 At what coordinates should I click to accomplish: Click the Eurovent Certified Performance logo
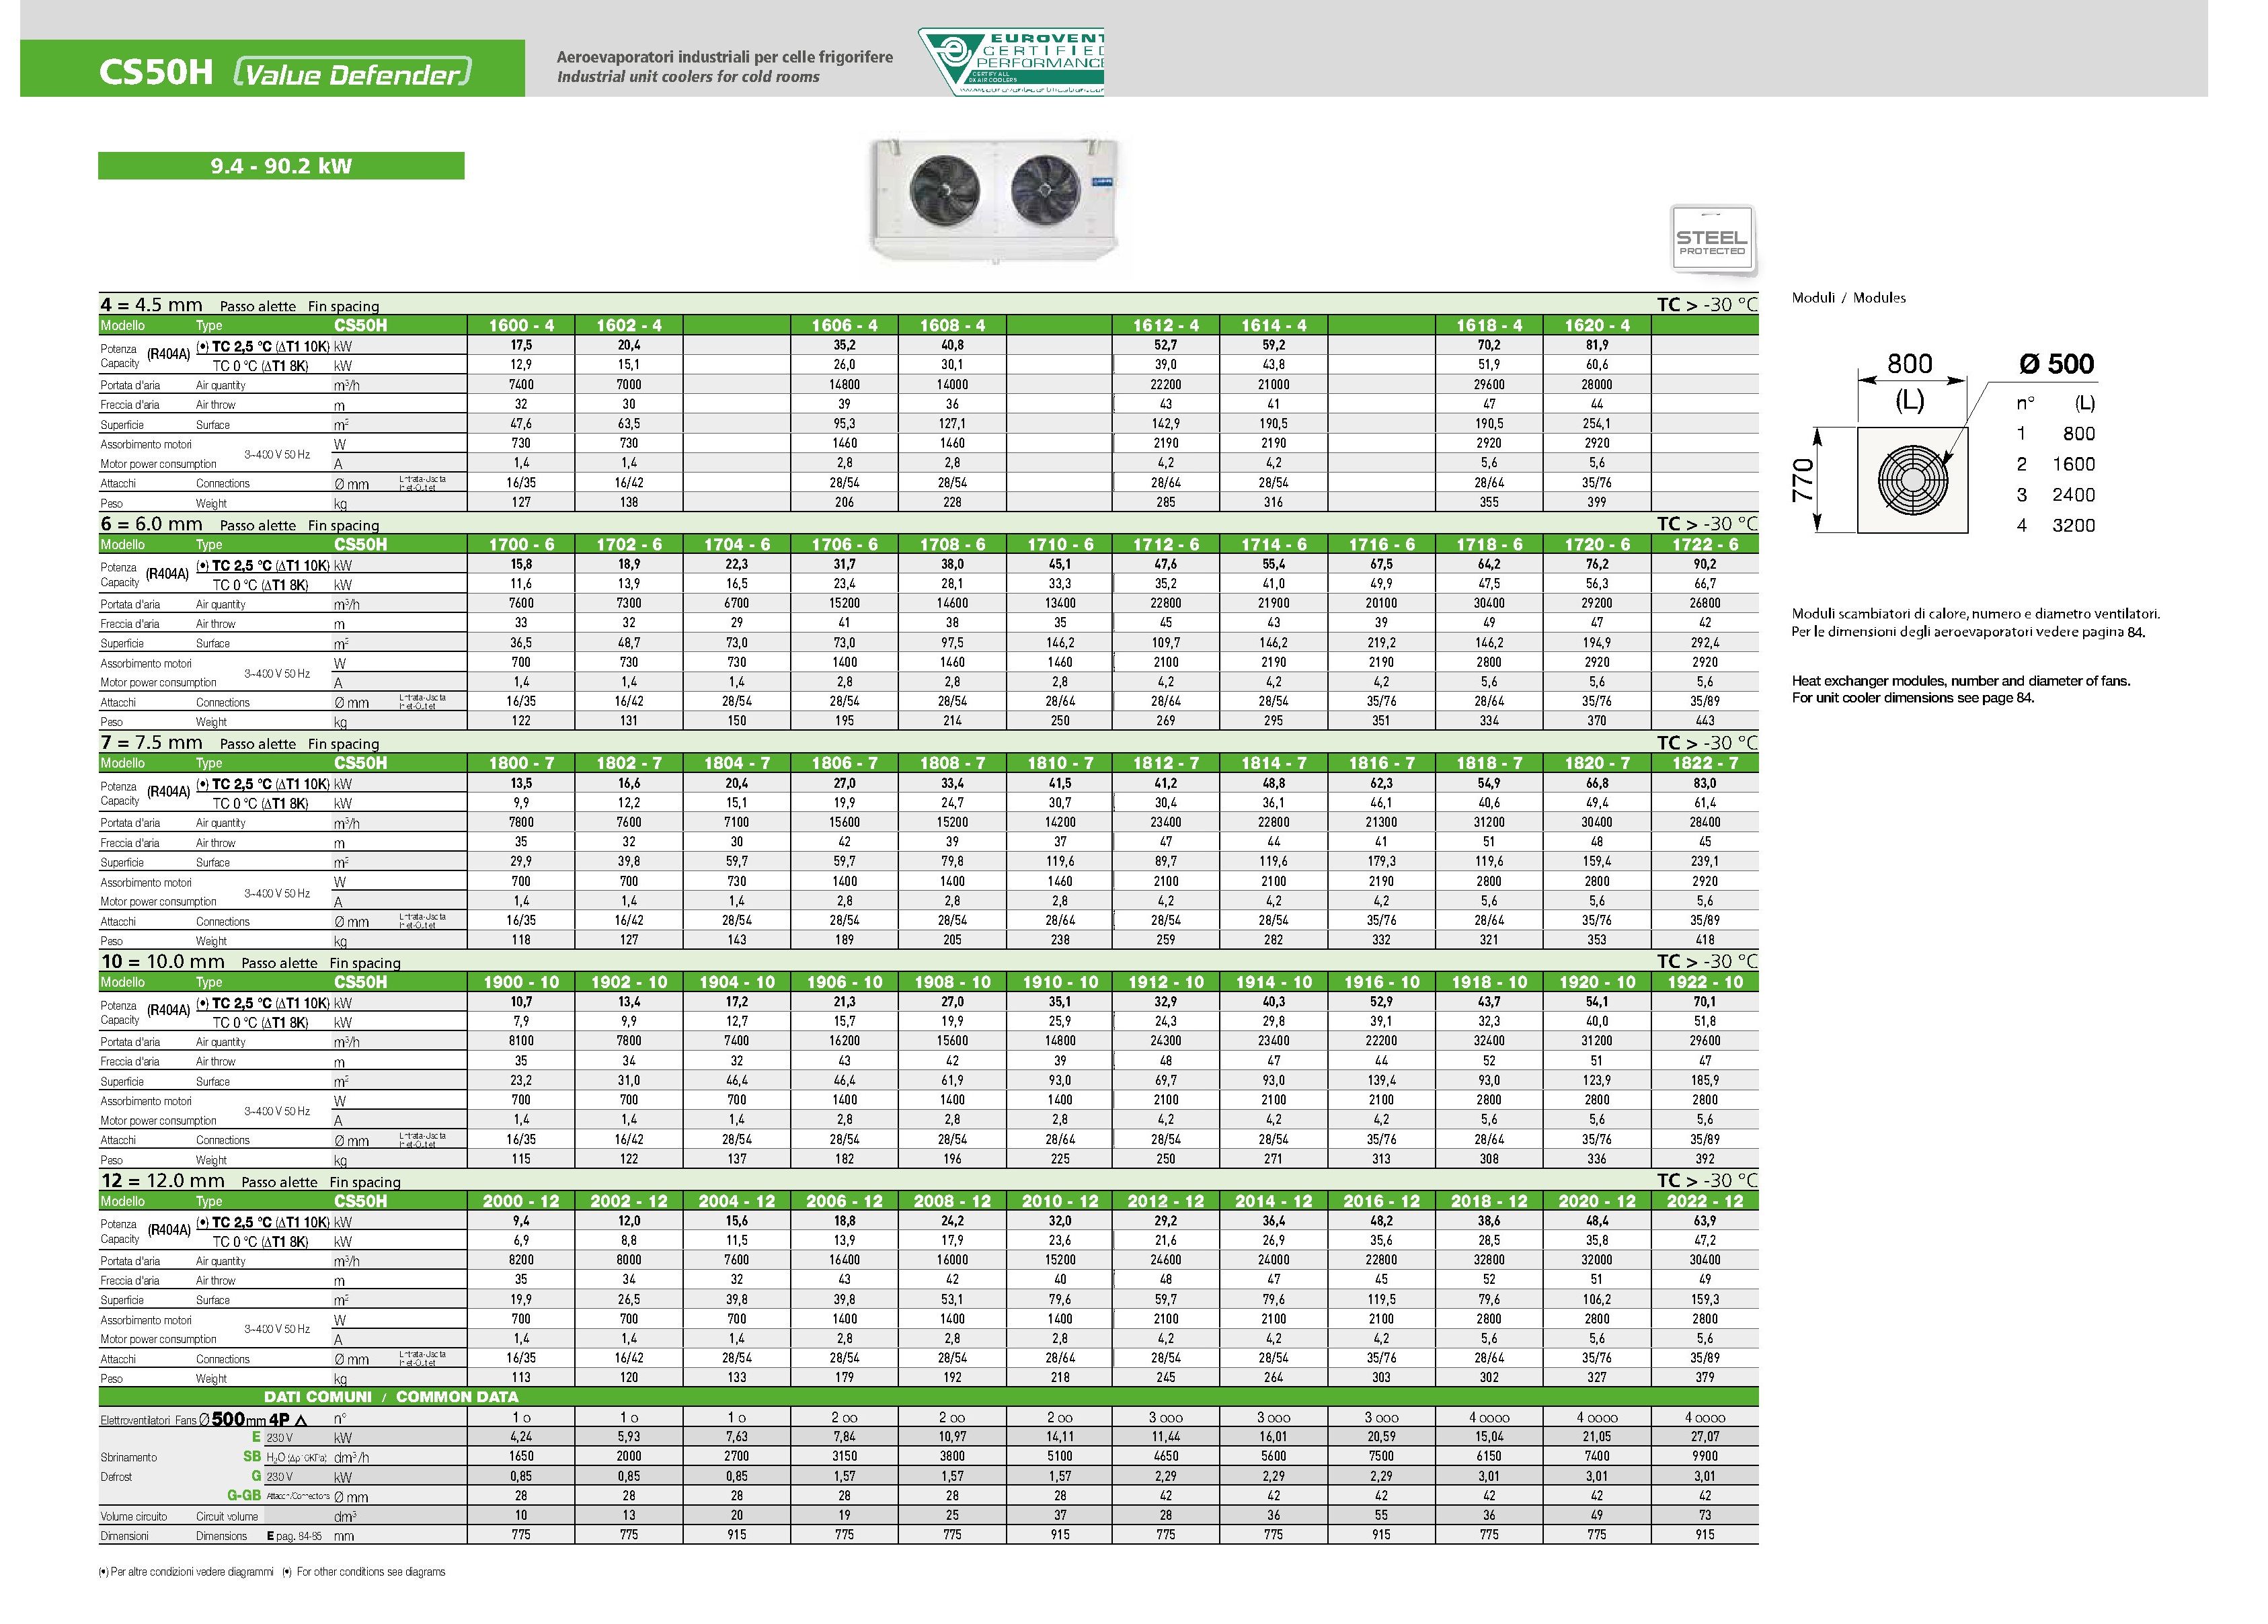point(1012,61)
